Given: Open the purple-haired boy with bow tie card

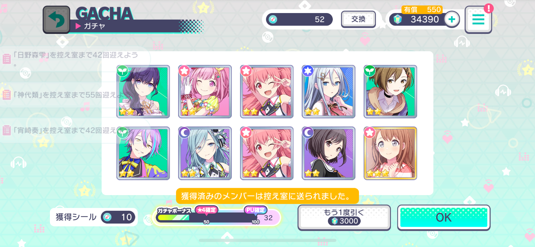Looking at the screenshot, I should click(x=143, y=153).
